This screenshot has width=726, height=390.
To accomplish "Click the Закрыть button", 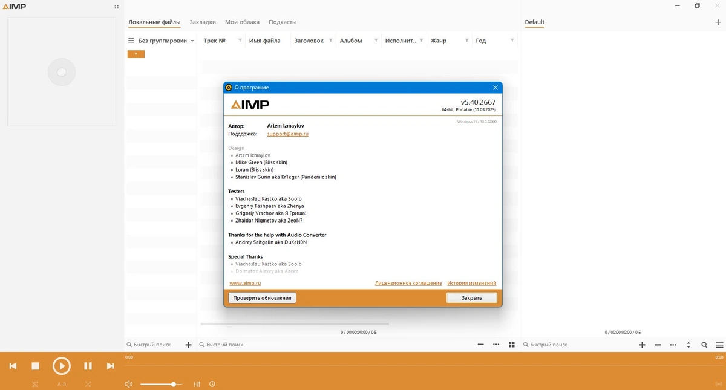I will click(472, 297).
